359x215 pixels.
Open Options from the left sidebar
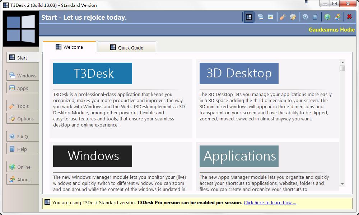click(23, 119)
